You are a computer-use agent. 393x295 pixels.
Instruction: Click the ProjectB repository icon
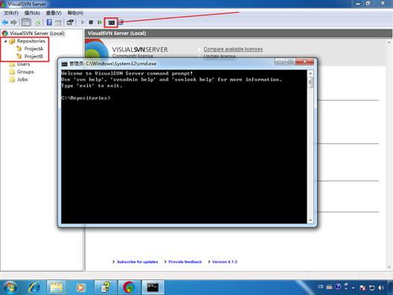coord(19,57)
